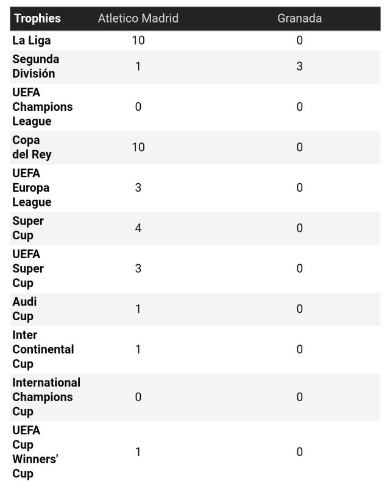Select the Copa del Rey row label
Viewport: 390px width, 487px height.
point(32,147)
